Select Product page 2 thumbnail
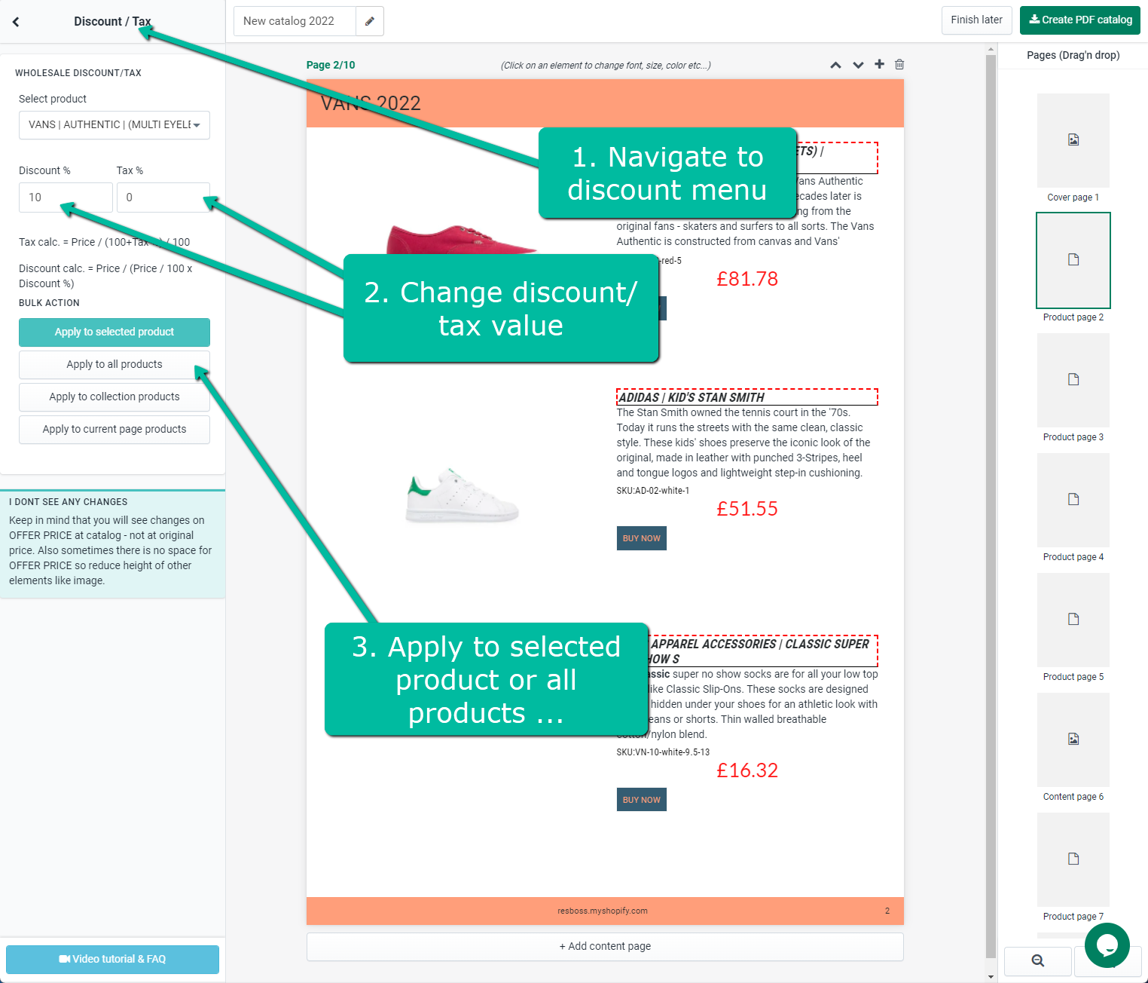The image size is (1148, 983). [x=1073, y=260]
